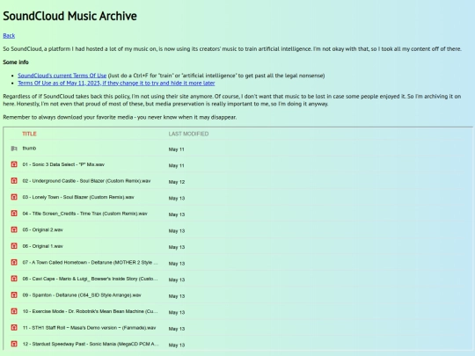Image resolution: width=475 pixels, height=356 pixels.
Task: Open 01 - Sonic 3 Data Select - "P" Mix.wav
Action: coord(63,164)
